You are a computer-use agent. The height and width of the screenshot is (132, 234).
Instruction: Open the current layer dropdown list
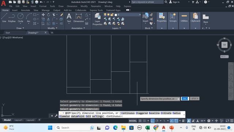[140, 15]
